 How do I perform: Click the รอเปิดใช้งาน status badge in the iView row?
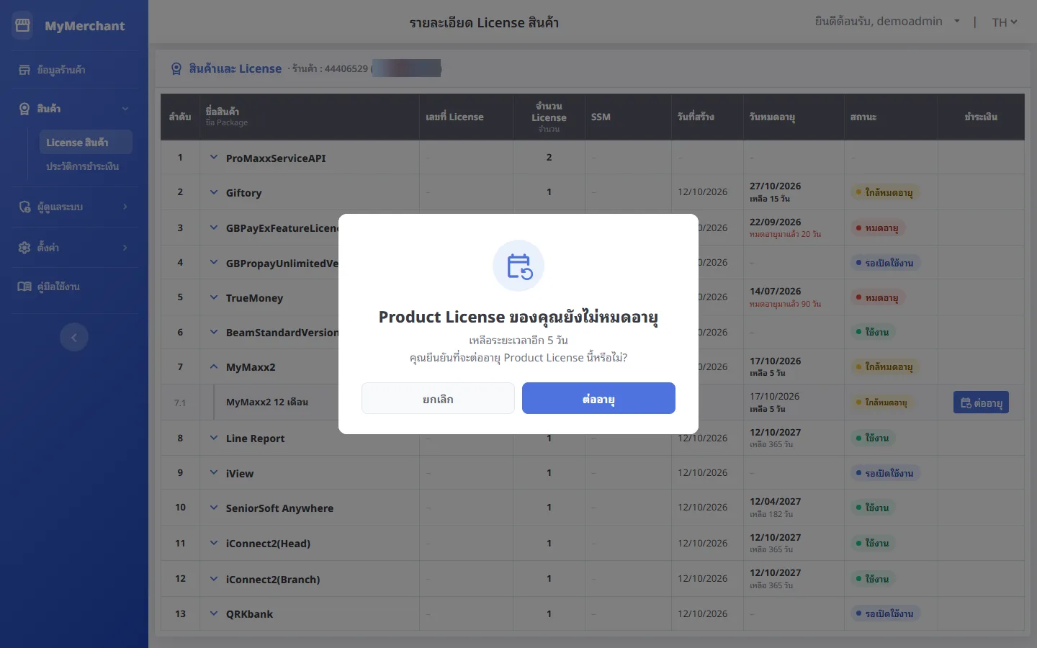tap(884, 473)
